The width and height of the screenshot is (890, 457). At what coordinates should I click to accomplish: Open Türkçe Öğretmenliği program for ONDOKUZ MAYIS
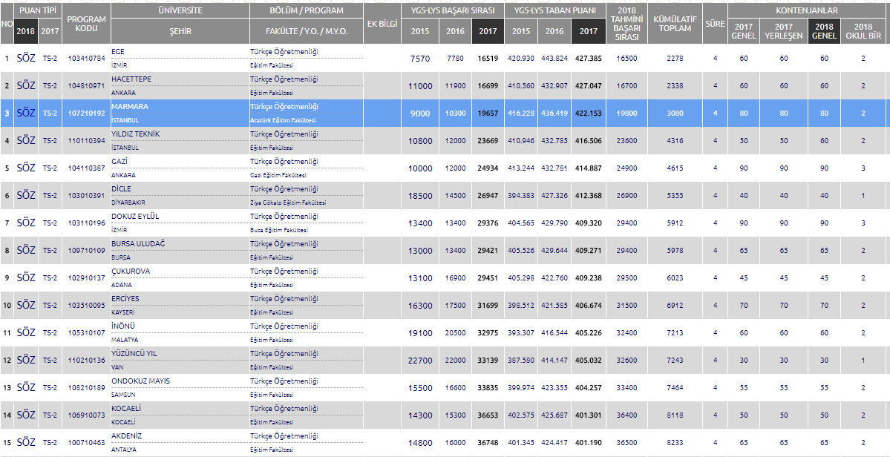coord(284,381)
